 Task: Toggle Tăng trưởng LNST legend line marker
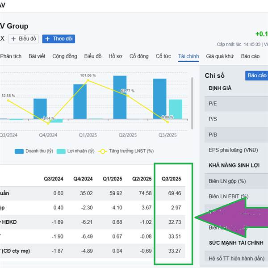[x=103, y=151]
